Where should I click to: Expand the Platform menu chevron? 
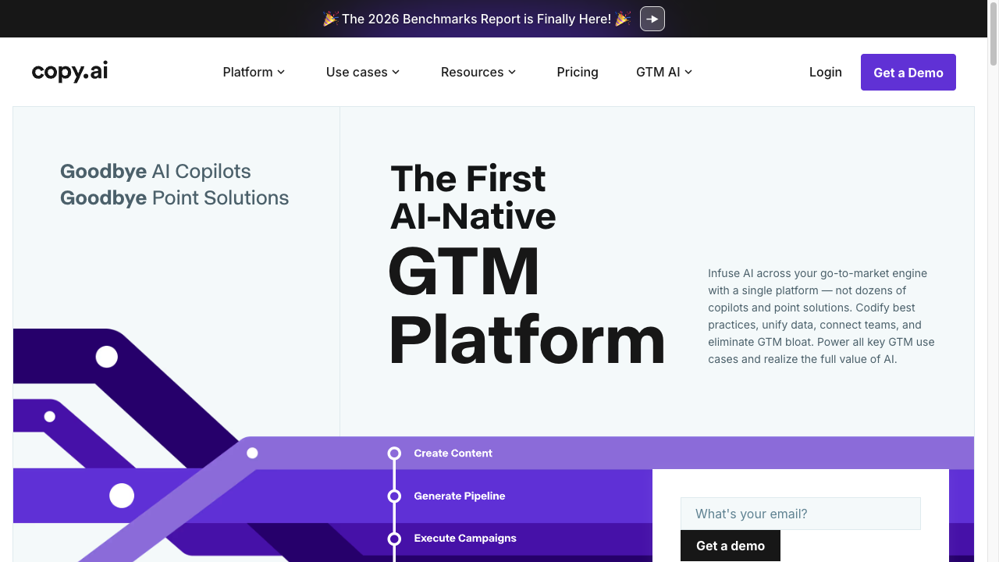(x=281, y=72)
